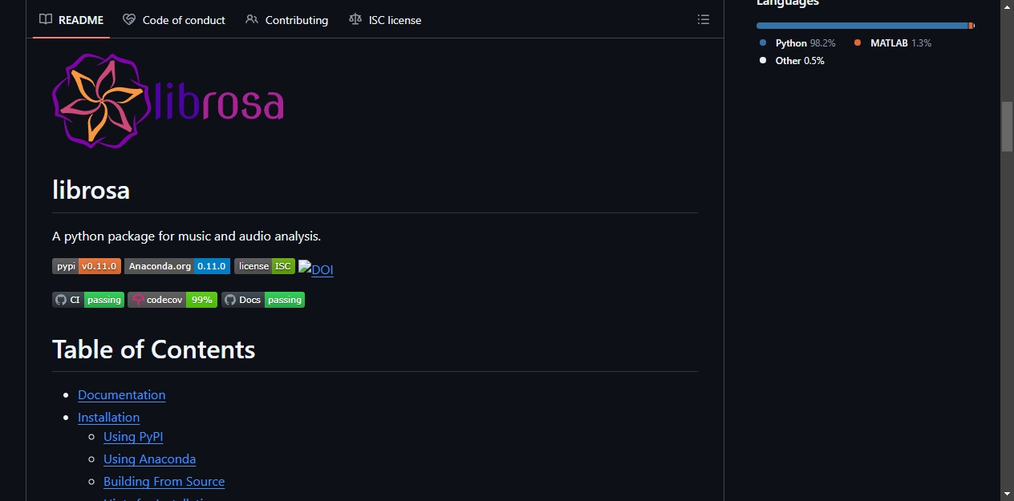1014x501 pixels.
Task: Click the languages percentage bar
Action: pos(866,26)
